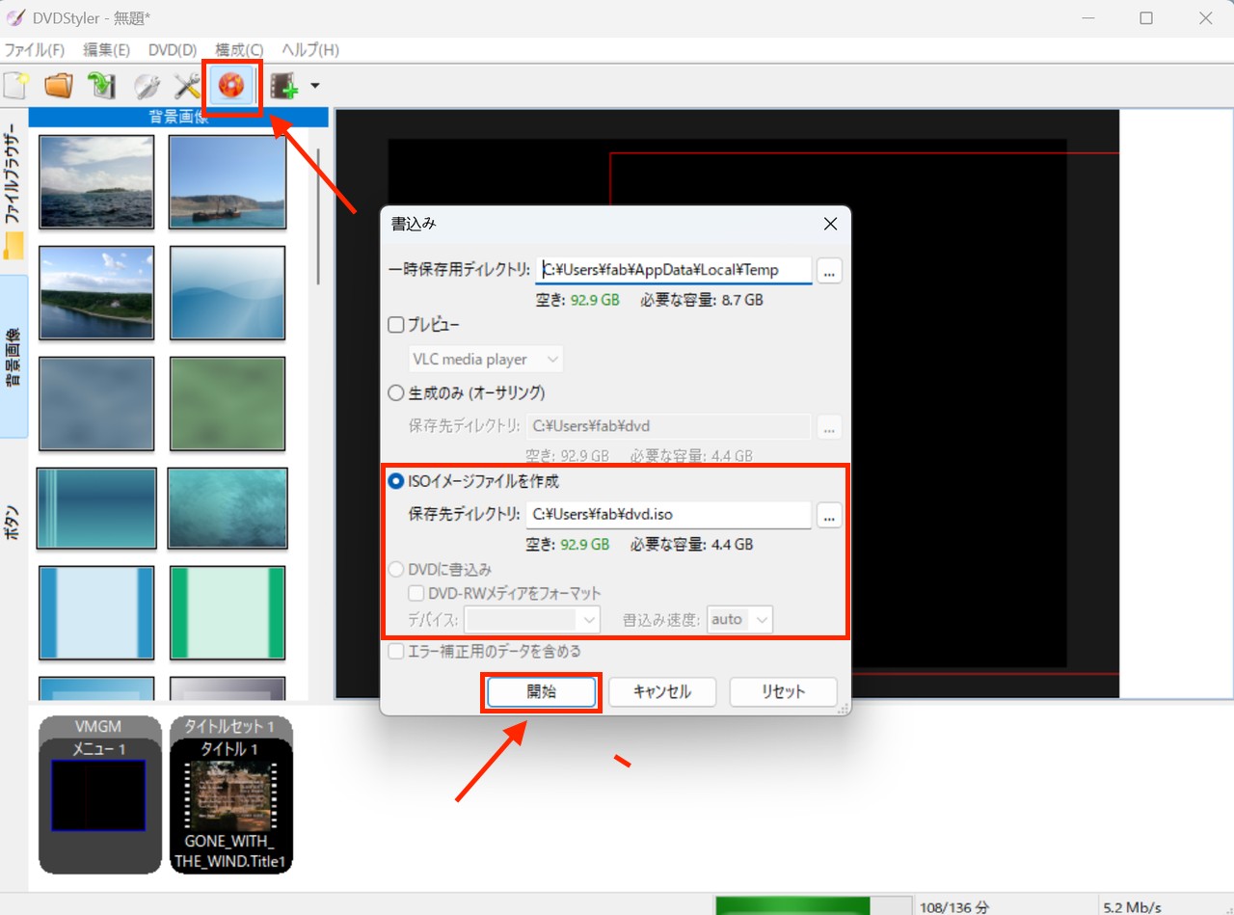Viewport: 1234px width, 915px height.
Task: Select the blurred green background thumbnail
Action: pos(228,403)
